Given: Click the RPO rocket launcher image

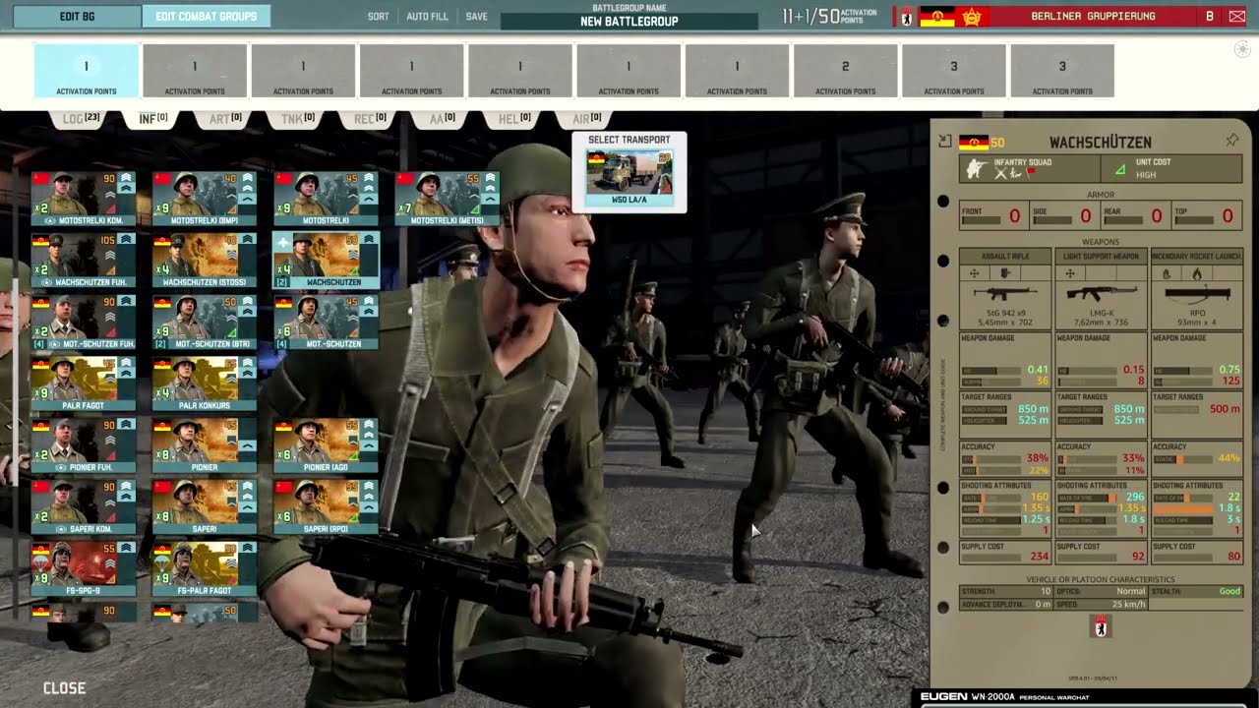Looking at the screenshot, I should click(x=1197, y=293).
